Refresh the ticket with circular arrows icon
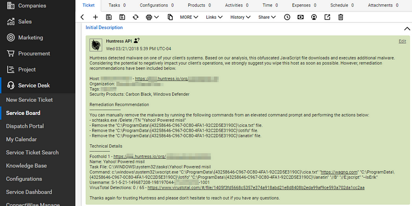The image size is (412, 206). [x=136, y=17]
